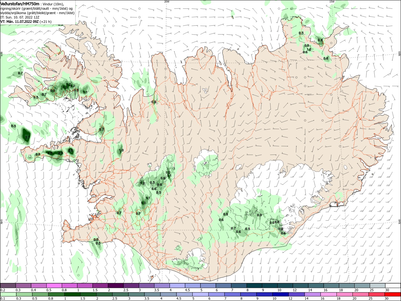Click the deep blue 10 rain legend swatch
This screenshot has height=301, width=401.
[280, 294]
